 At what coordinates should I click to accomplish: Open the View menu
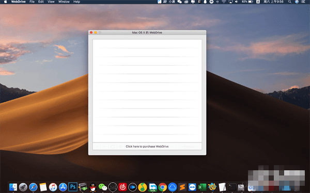click(x=51, y=2)
